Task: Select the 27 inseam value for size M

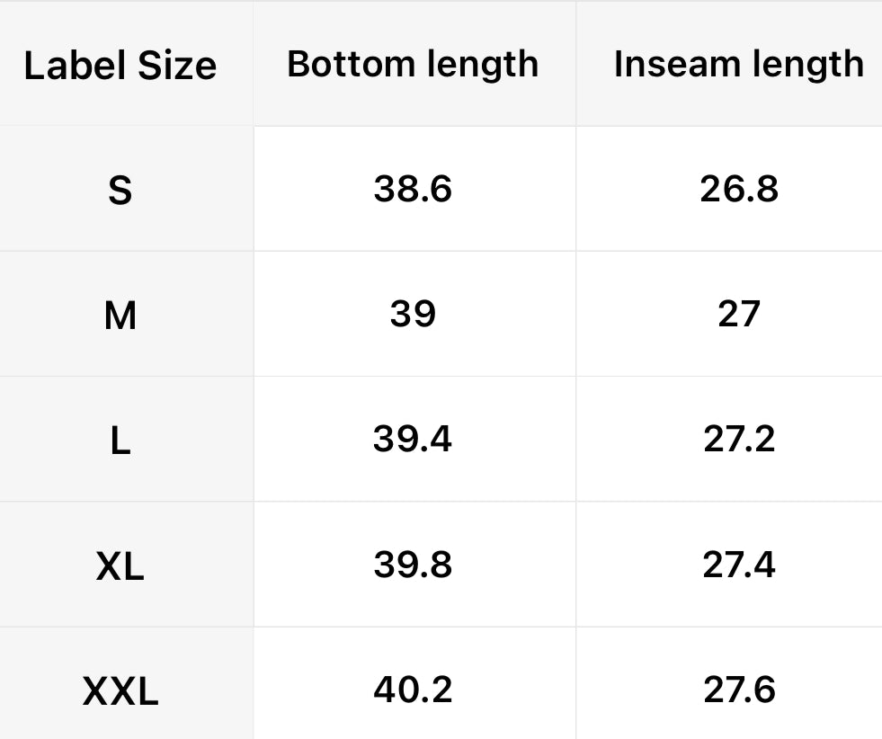Action: pos(739,314)
